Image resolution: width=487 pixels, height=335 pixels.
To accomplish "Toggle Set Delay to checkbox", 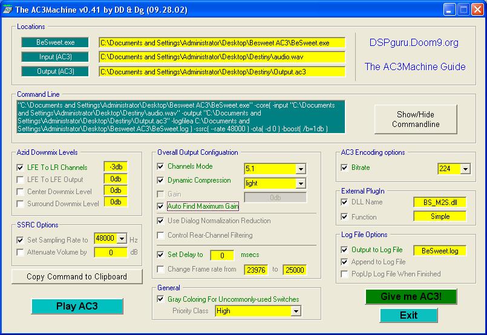I will [x=160, y=255].
